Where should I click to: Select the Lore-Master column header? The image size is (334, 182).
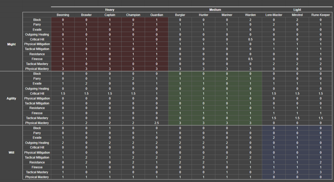point(274,15)
